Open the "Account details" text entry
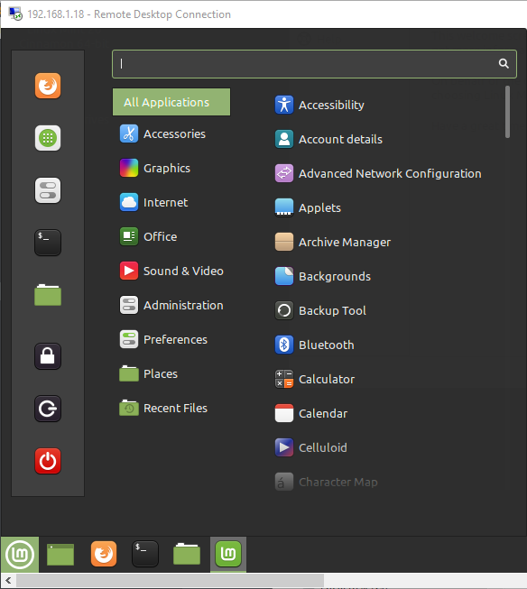Screen dimensions: 527x589 (340, 140)
